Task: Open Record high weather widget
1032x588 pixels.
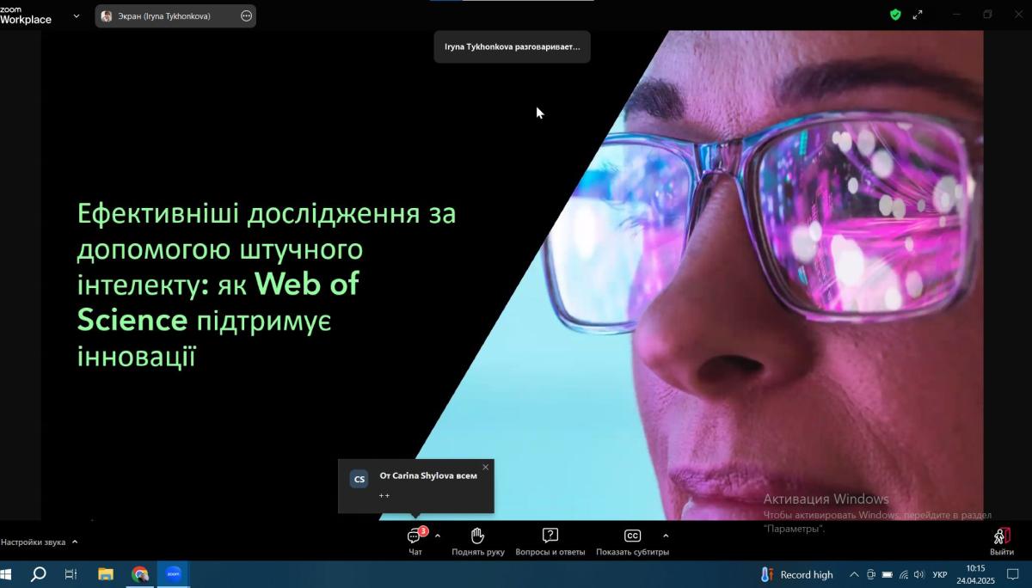Action: 797,574
